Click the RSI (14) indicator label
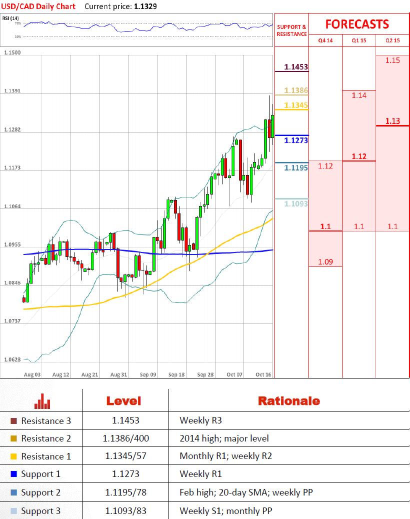410x519 pixels. tap(10, 18)
